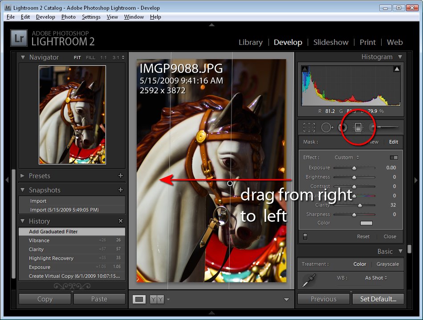Collapse the right panel group

coord(416,180)
